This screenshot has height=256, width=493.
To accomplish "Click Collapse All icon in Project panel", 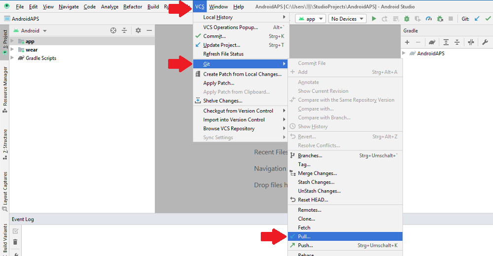I will (124, 30).
